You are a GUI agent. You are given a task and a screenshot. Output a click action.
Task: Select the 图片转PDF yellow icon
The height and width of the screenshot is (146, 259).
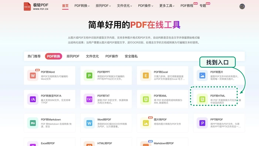pos(146,123)
